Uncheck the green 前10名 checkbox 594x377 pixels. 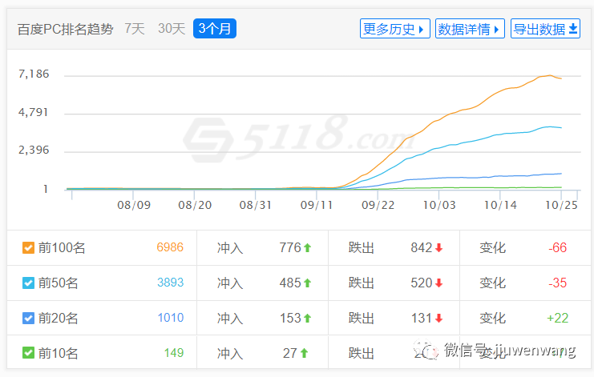28,353
